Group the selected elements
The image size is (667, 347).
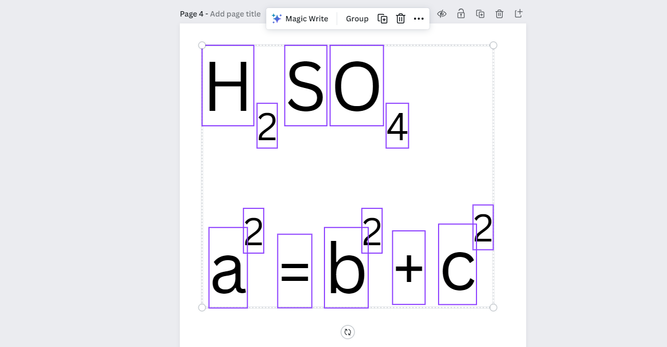click(357, 19)
